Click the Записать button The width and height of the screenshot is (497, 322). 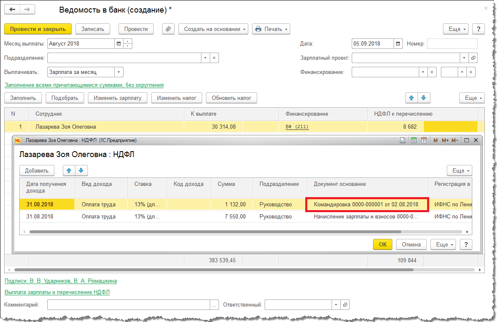pos(93,29)
